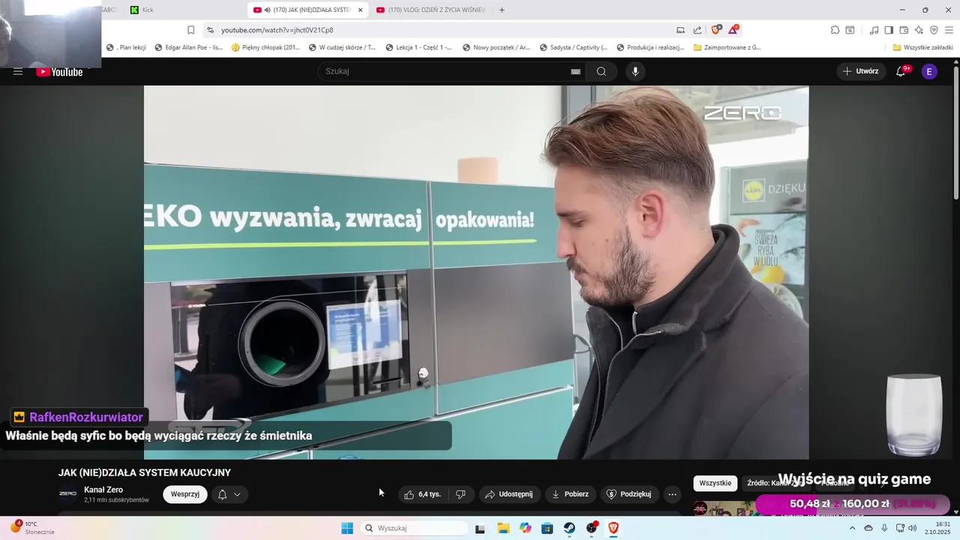Open the taskbar volume speaker icon

(913, 528)
